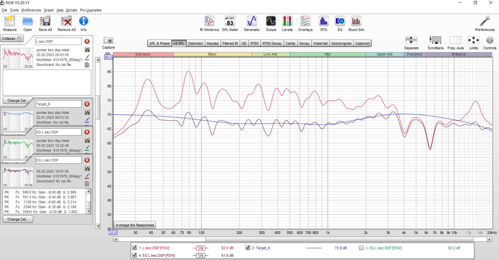Open the Scope tool

271,21
